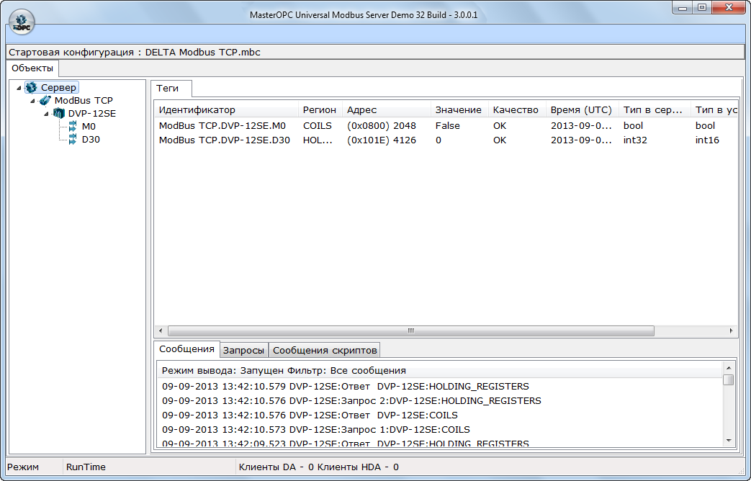The width and height of the screenshot is (751, 481).
Task: Click the DVP-12SE device icon
Action: 58,114
